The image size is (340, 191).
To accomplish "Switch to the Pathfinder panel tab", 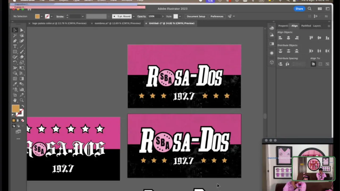I will point(306,26).
